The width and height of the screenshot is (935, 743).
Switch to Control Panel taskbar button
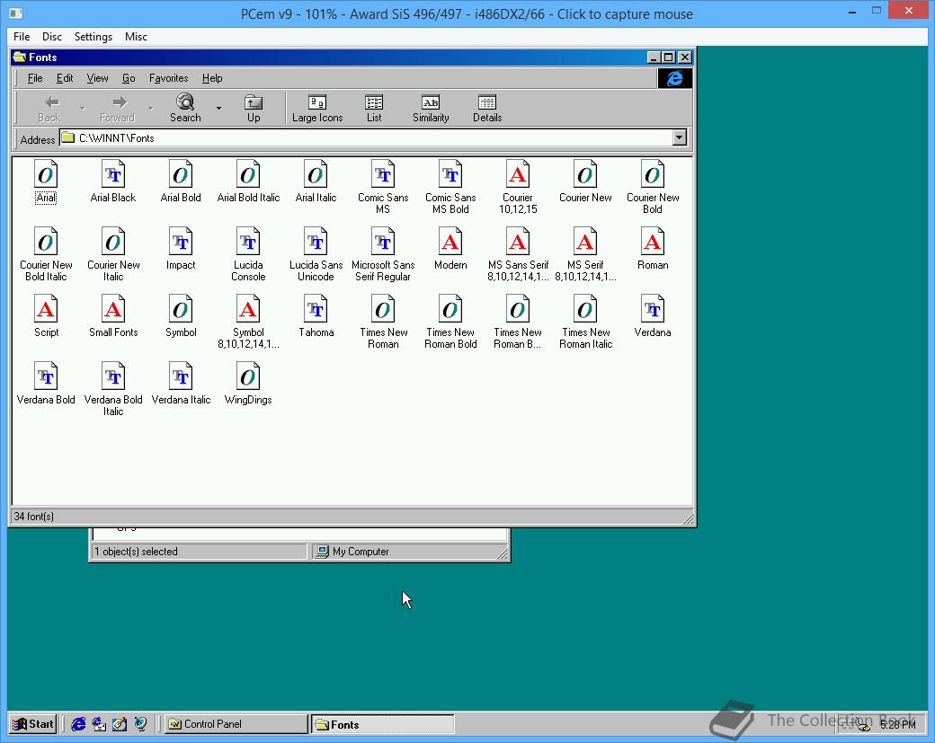tap(236, 724)
